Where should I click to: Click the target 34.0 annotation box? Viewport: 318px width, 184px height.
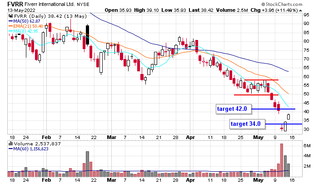pos(248,124)
